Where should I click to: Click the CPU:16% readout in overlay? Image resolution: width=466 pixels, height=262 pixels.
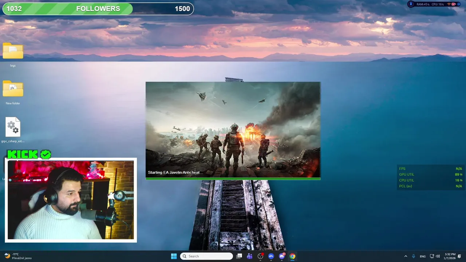pyautogui.click(x=438, y=4)
